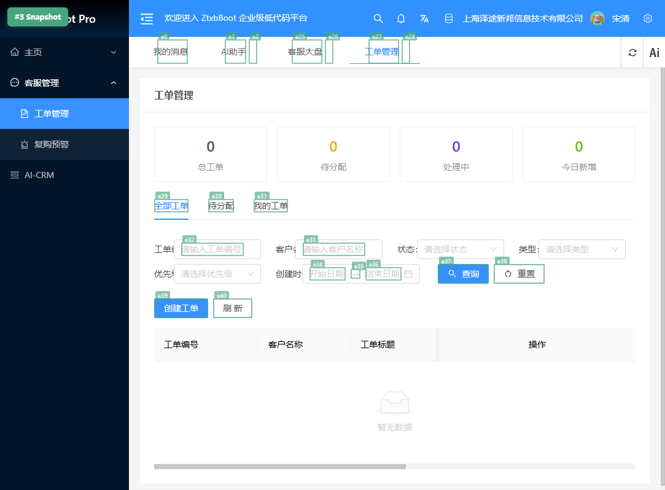Click the 上海泽途新邦信息技术有限公司 company switcher
Screen dimensions: 665x490
click(x=523, y=18)
